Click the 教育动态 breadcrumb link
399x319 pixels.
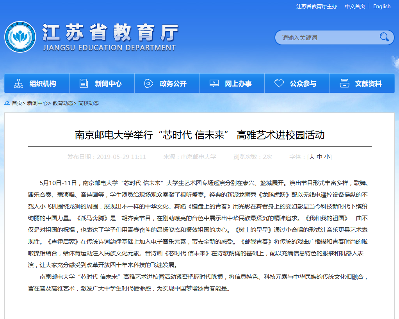click(x=63, y=103)
